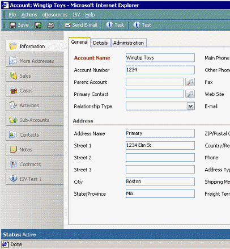Viewport: 230px width, 249px height.
Task: Click the Relationship Type label
Action: (x=93, y=107)
